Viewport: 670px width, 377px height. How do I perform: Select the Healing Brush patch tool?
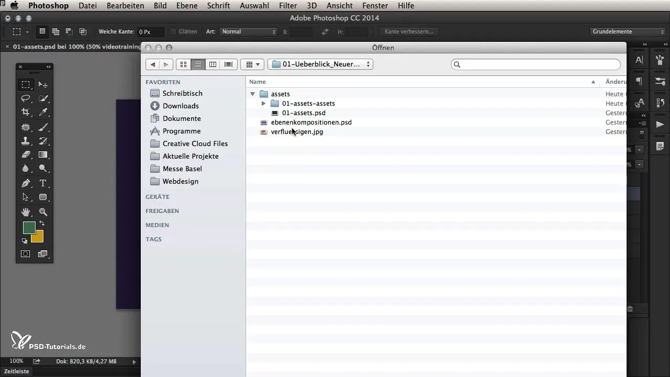click(x=25, y=127)
